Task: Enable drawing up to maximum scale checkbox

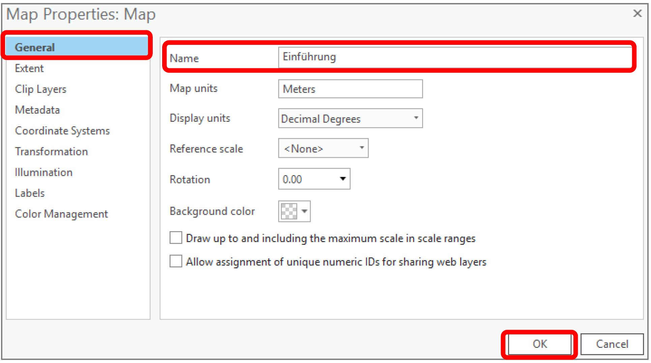Action: (176, 238)
